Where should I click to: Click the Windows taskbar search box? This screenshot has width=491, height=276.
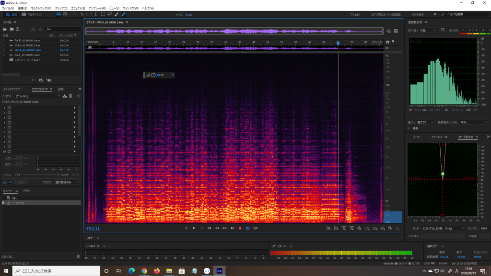(x=57, y=271)
